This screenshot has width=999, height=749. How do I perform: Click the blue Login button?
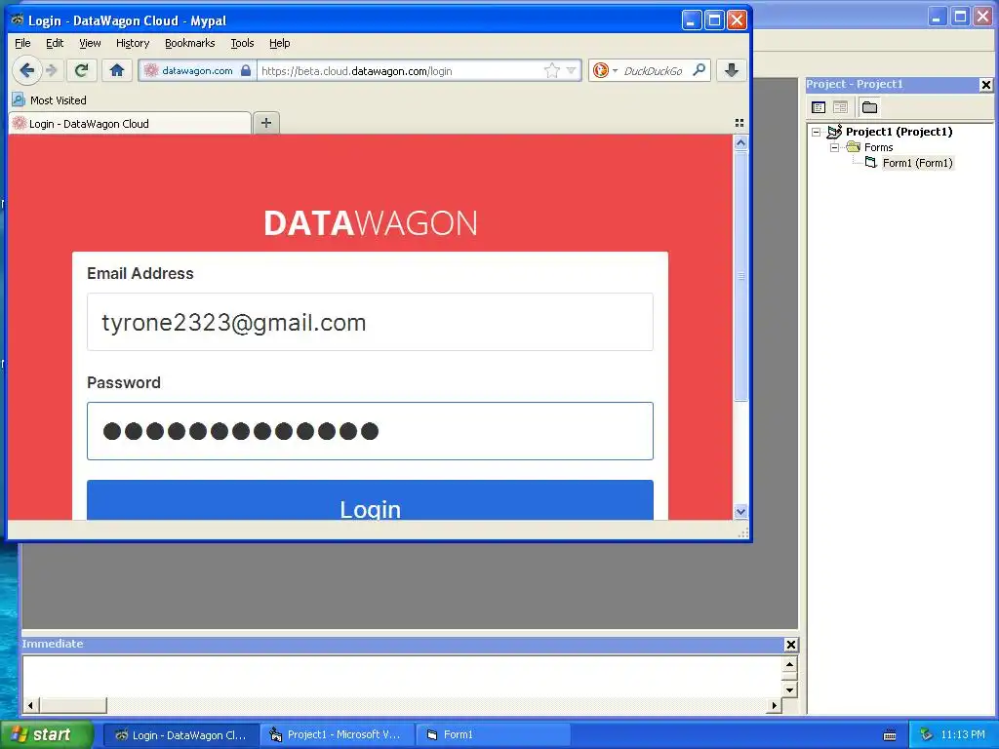[370, 500]
